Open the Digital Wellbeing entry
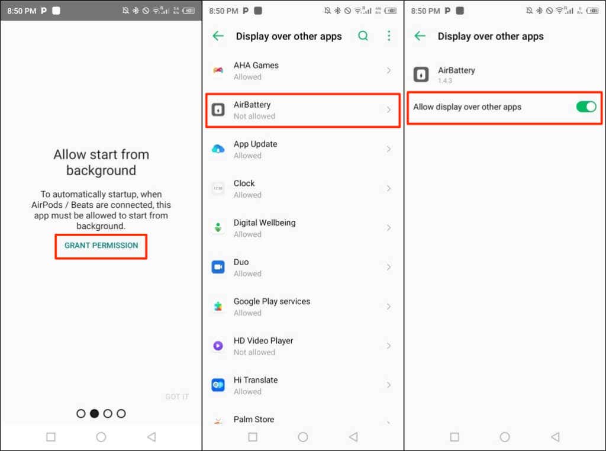 tap(302, 228)
